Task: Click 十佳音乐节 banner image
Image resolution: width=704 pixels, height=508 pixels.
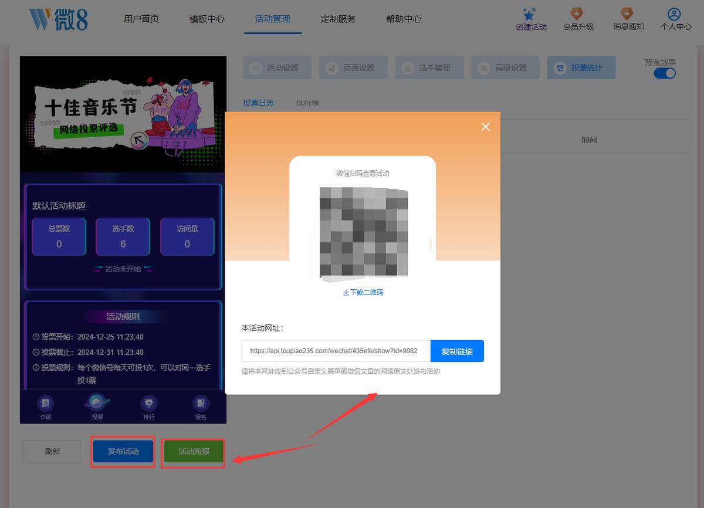Action: (x=123, y=114)
